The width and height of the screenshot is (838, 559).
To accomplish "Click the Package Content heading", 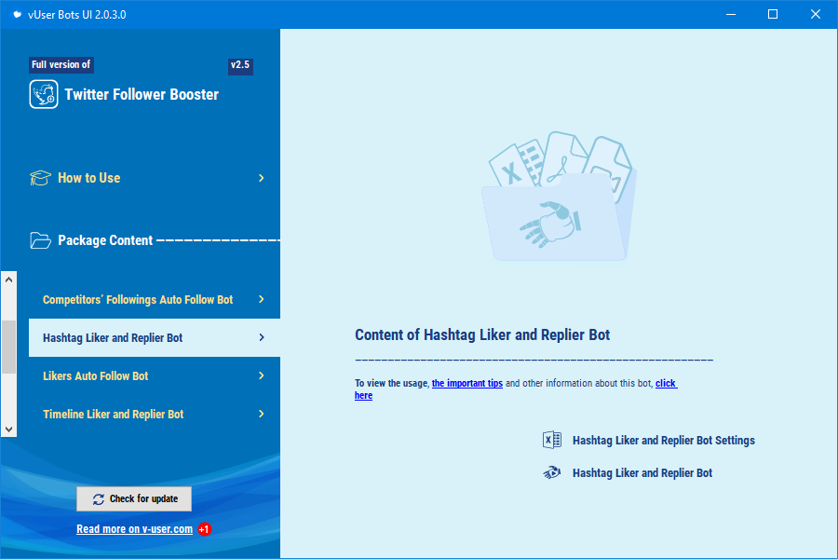I will [105, 240].
